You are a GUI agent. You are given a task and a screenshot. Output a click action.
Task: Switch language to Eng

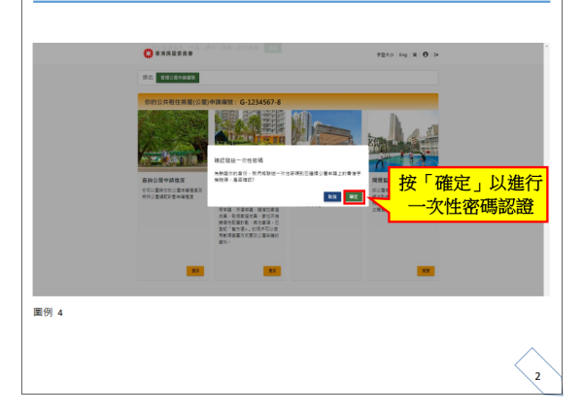[x=403, y=55]
